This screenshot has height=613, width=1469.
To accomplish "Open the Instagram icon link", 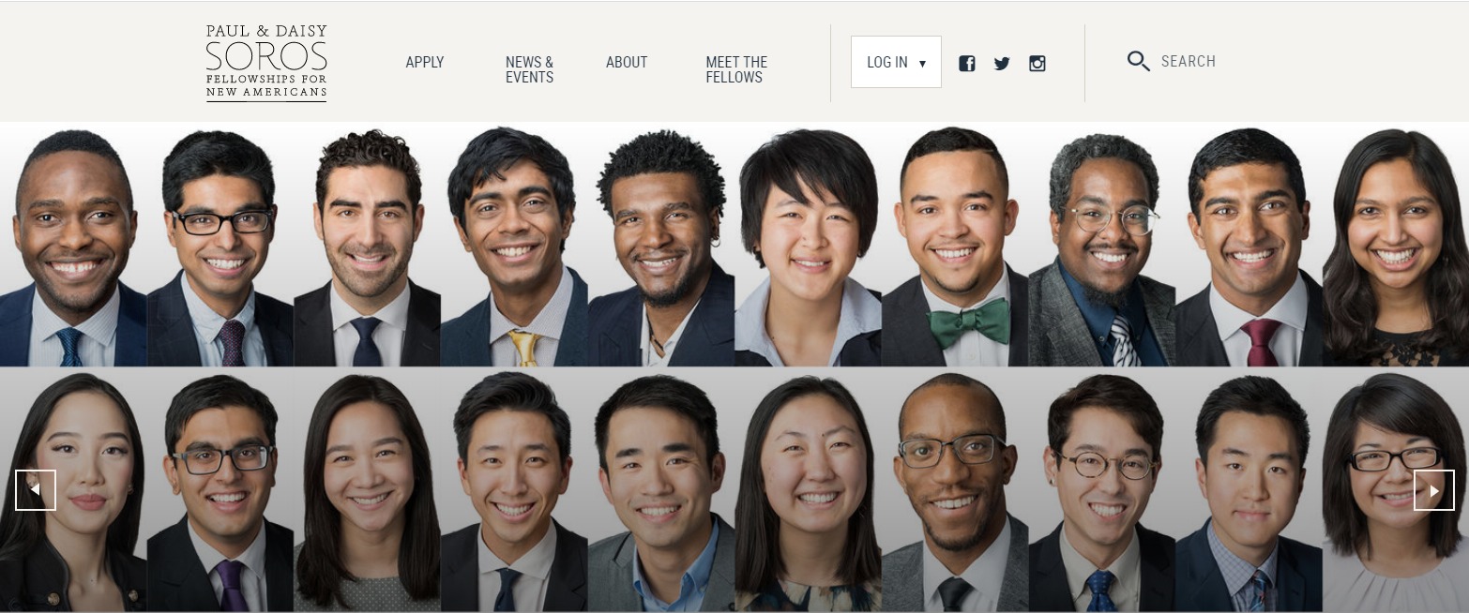I will pyautogui.click(x=1037, y=64).
